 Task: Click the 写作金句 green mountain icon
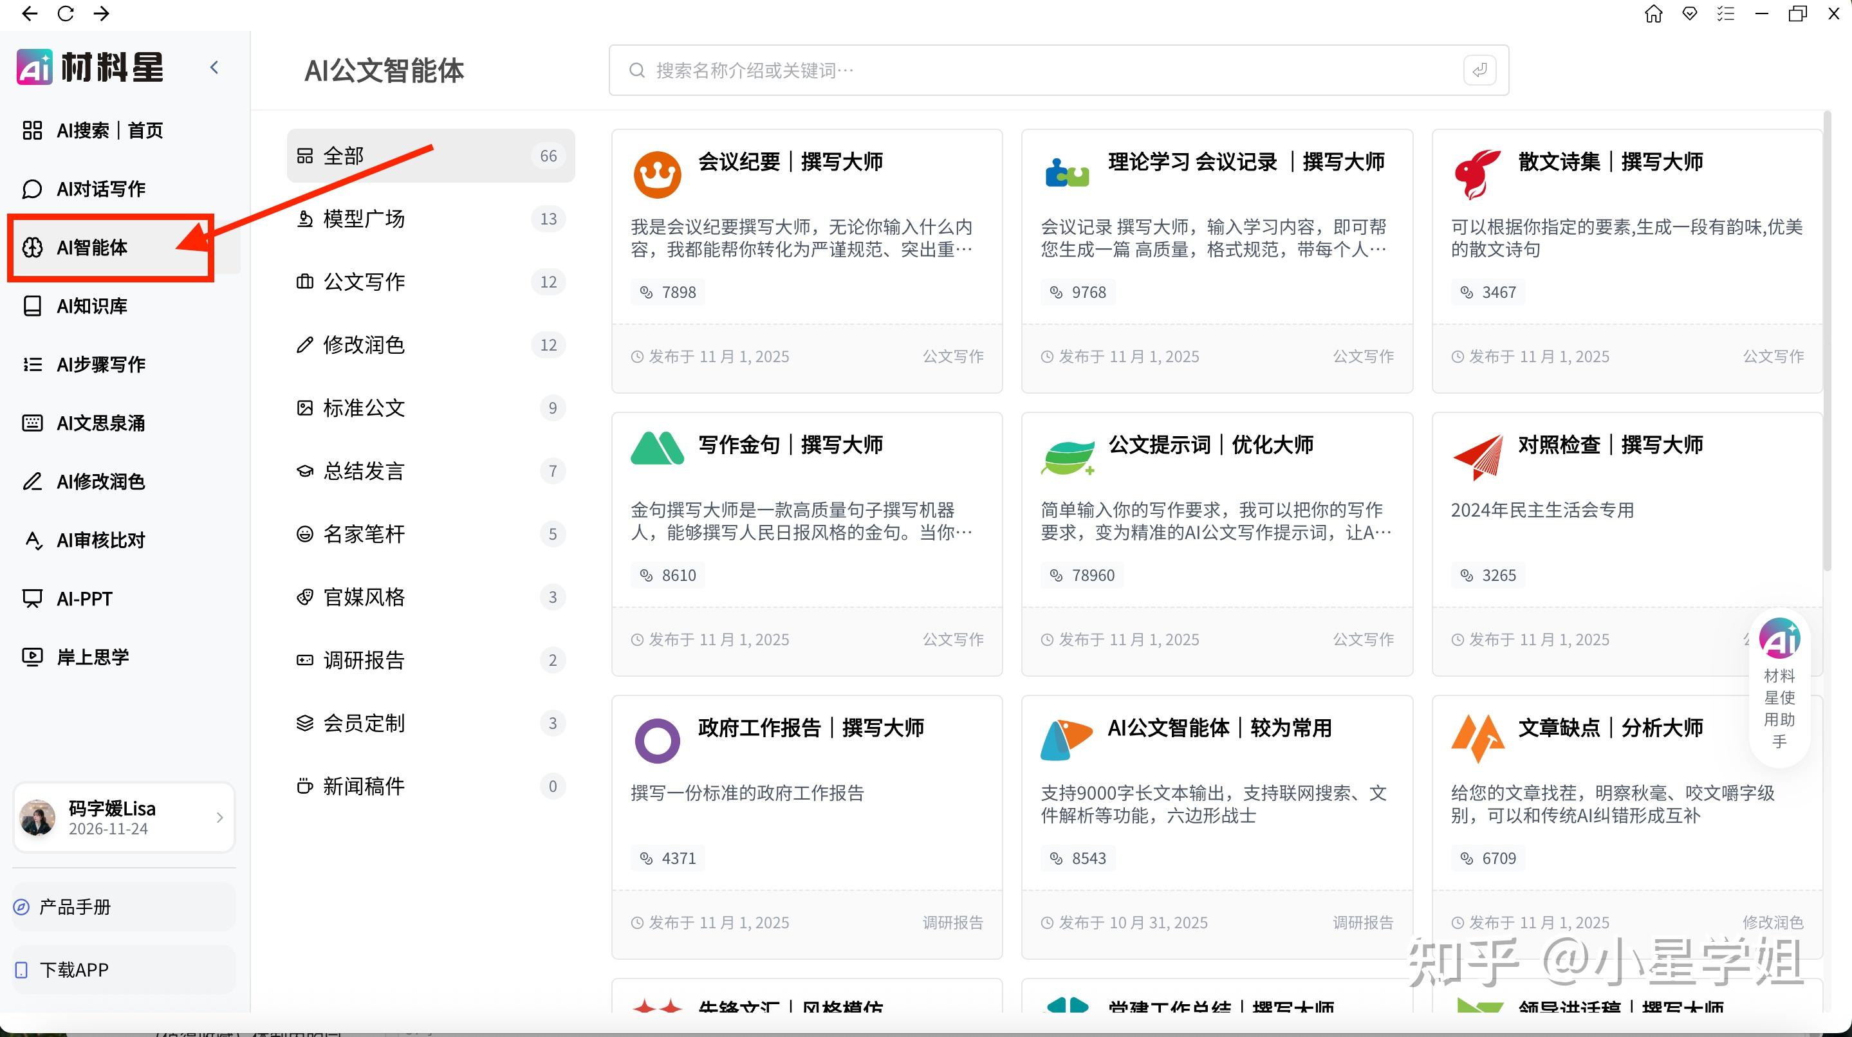[657, 448]
